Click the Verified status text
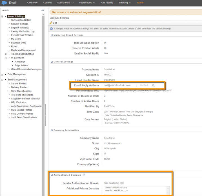The width and height of the screenshot is (202, 196). coord(144,85)
